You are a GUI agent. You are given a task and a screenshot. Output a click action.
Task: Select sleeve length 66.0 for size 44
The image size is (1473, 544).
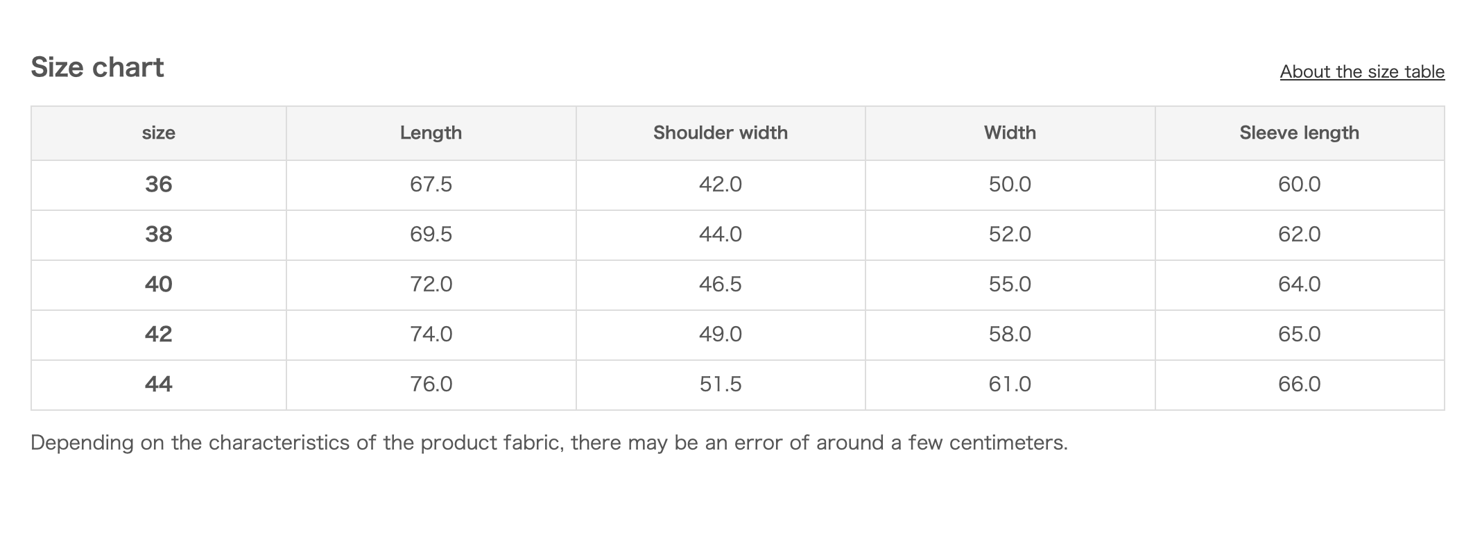1299,384
